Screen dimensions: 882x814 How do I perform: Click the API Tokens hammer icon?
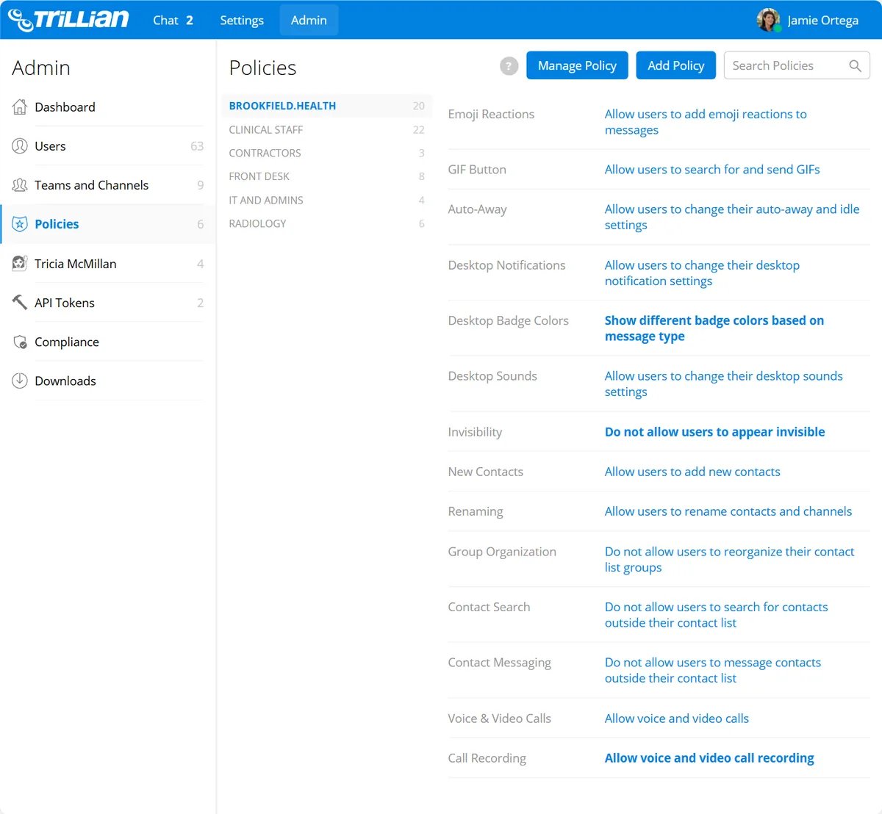[x=20, y=302]
